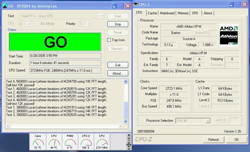Click the Start Time field
Screen dimensions: 250x152
[65, 56]
